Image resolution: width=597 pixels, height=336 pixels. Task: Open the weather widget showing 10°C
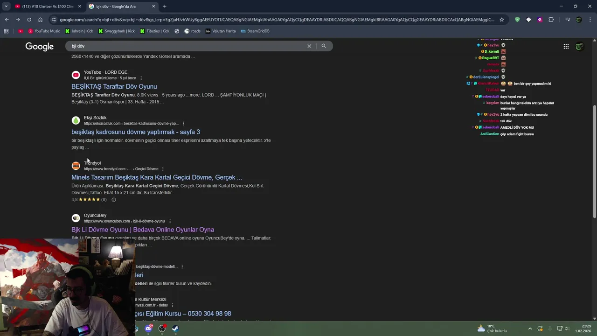[492, 329]
